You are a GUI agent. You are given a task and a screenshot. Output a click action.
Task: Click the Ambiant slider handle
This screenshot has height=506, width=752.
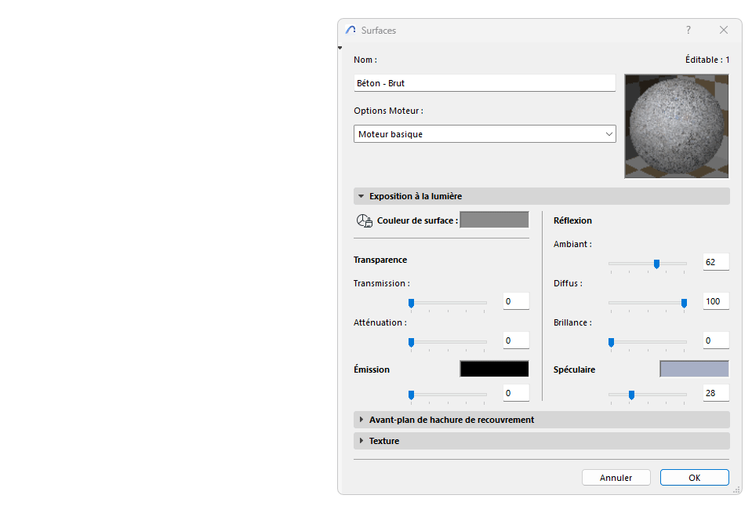pos(656,264)
